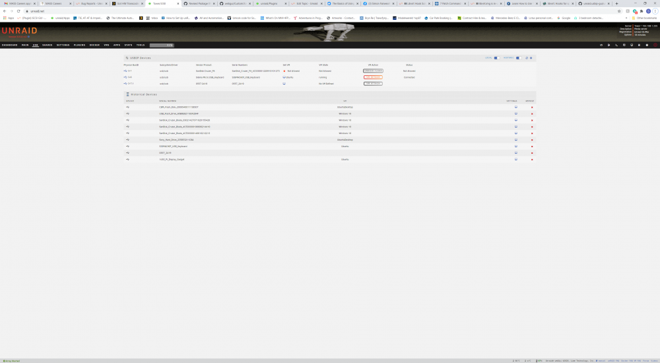Click the Connected status of device 3-6
660x363 pixels.
pos(409,77)
